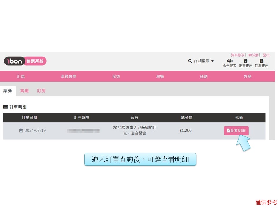Screen dimensions: 278x208
Task: Click the 登出 logout link
Action: tap(266, 55)
